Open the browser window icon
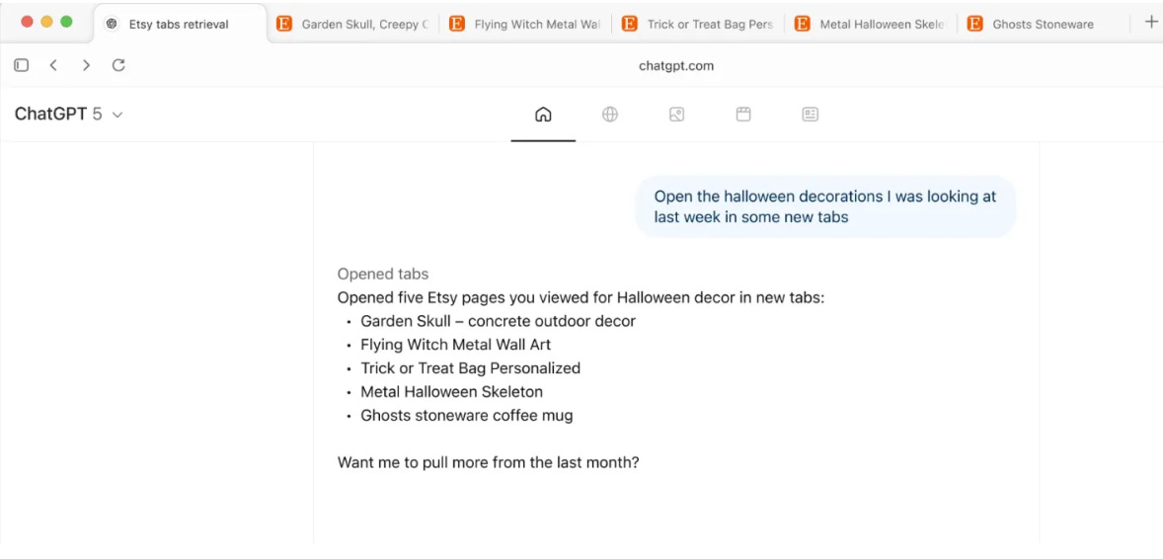 (x=743, y=115)
